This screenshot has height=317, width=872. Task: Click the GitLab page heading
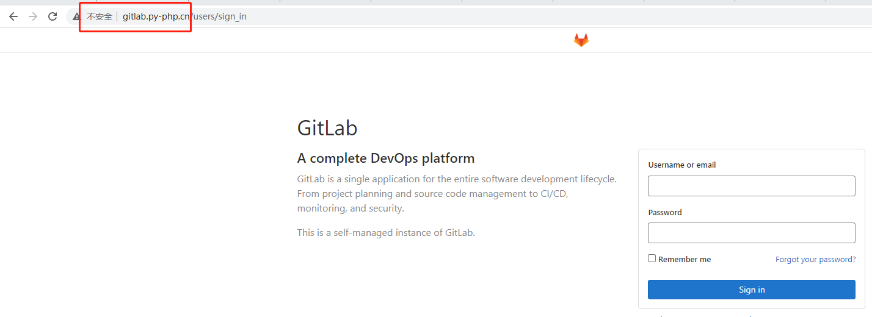327,128
